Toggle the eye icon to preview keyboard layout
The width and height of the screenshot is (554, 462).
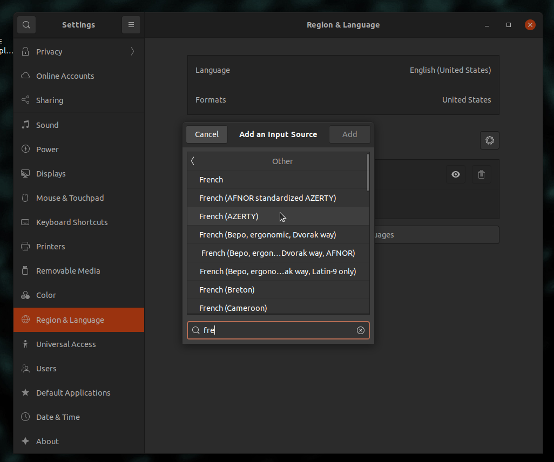[x=456, y=174]
